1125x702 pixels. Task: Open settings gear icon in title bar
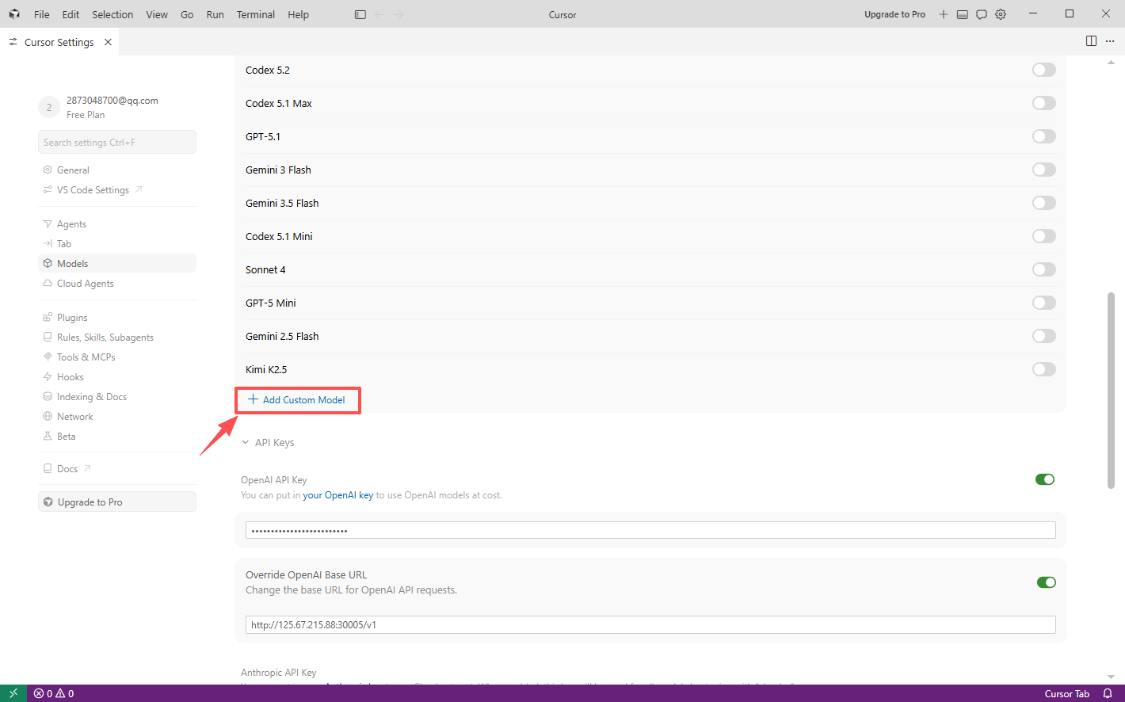tap(1001, 14)
